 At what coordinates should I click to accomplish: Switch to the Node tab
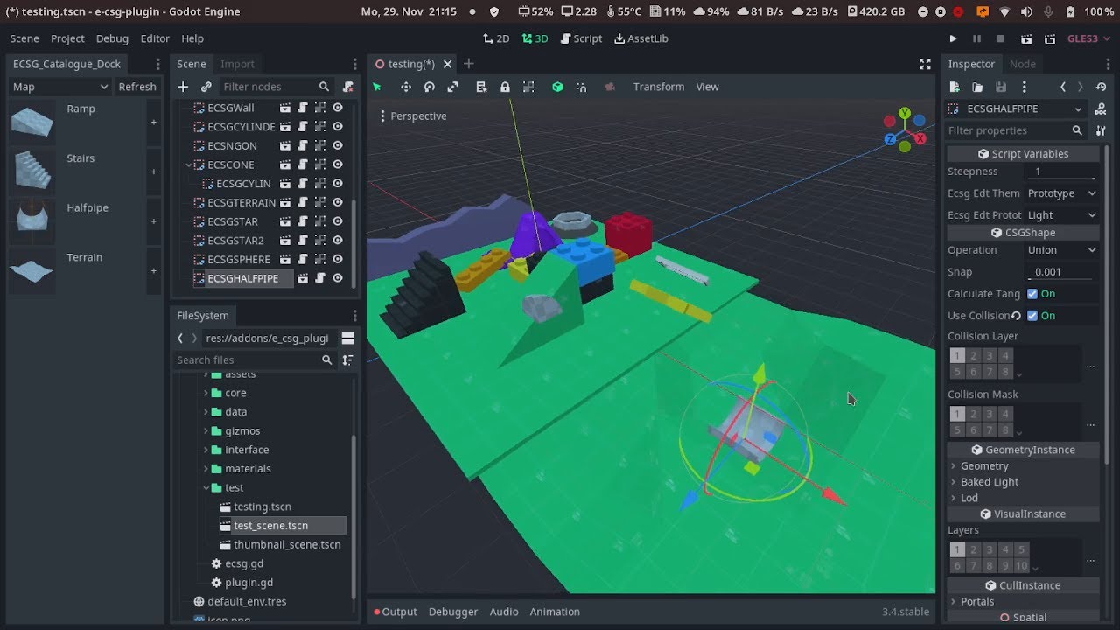pyautogui.click(x=1022, y=64)
